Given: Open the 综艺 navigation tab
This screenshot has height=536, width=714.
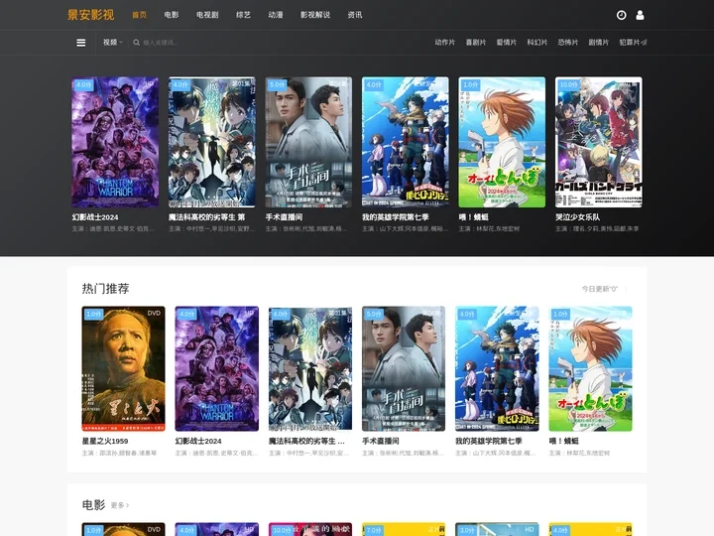Looking at the screenshot, I should click(x=243, y=15).
